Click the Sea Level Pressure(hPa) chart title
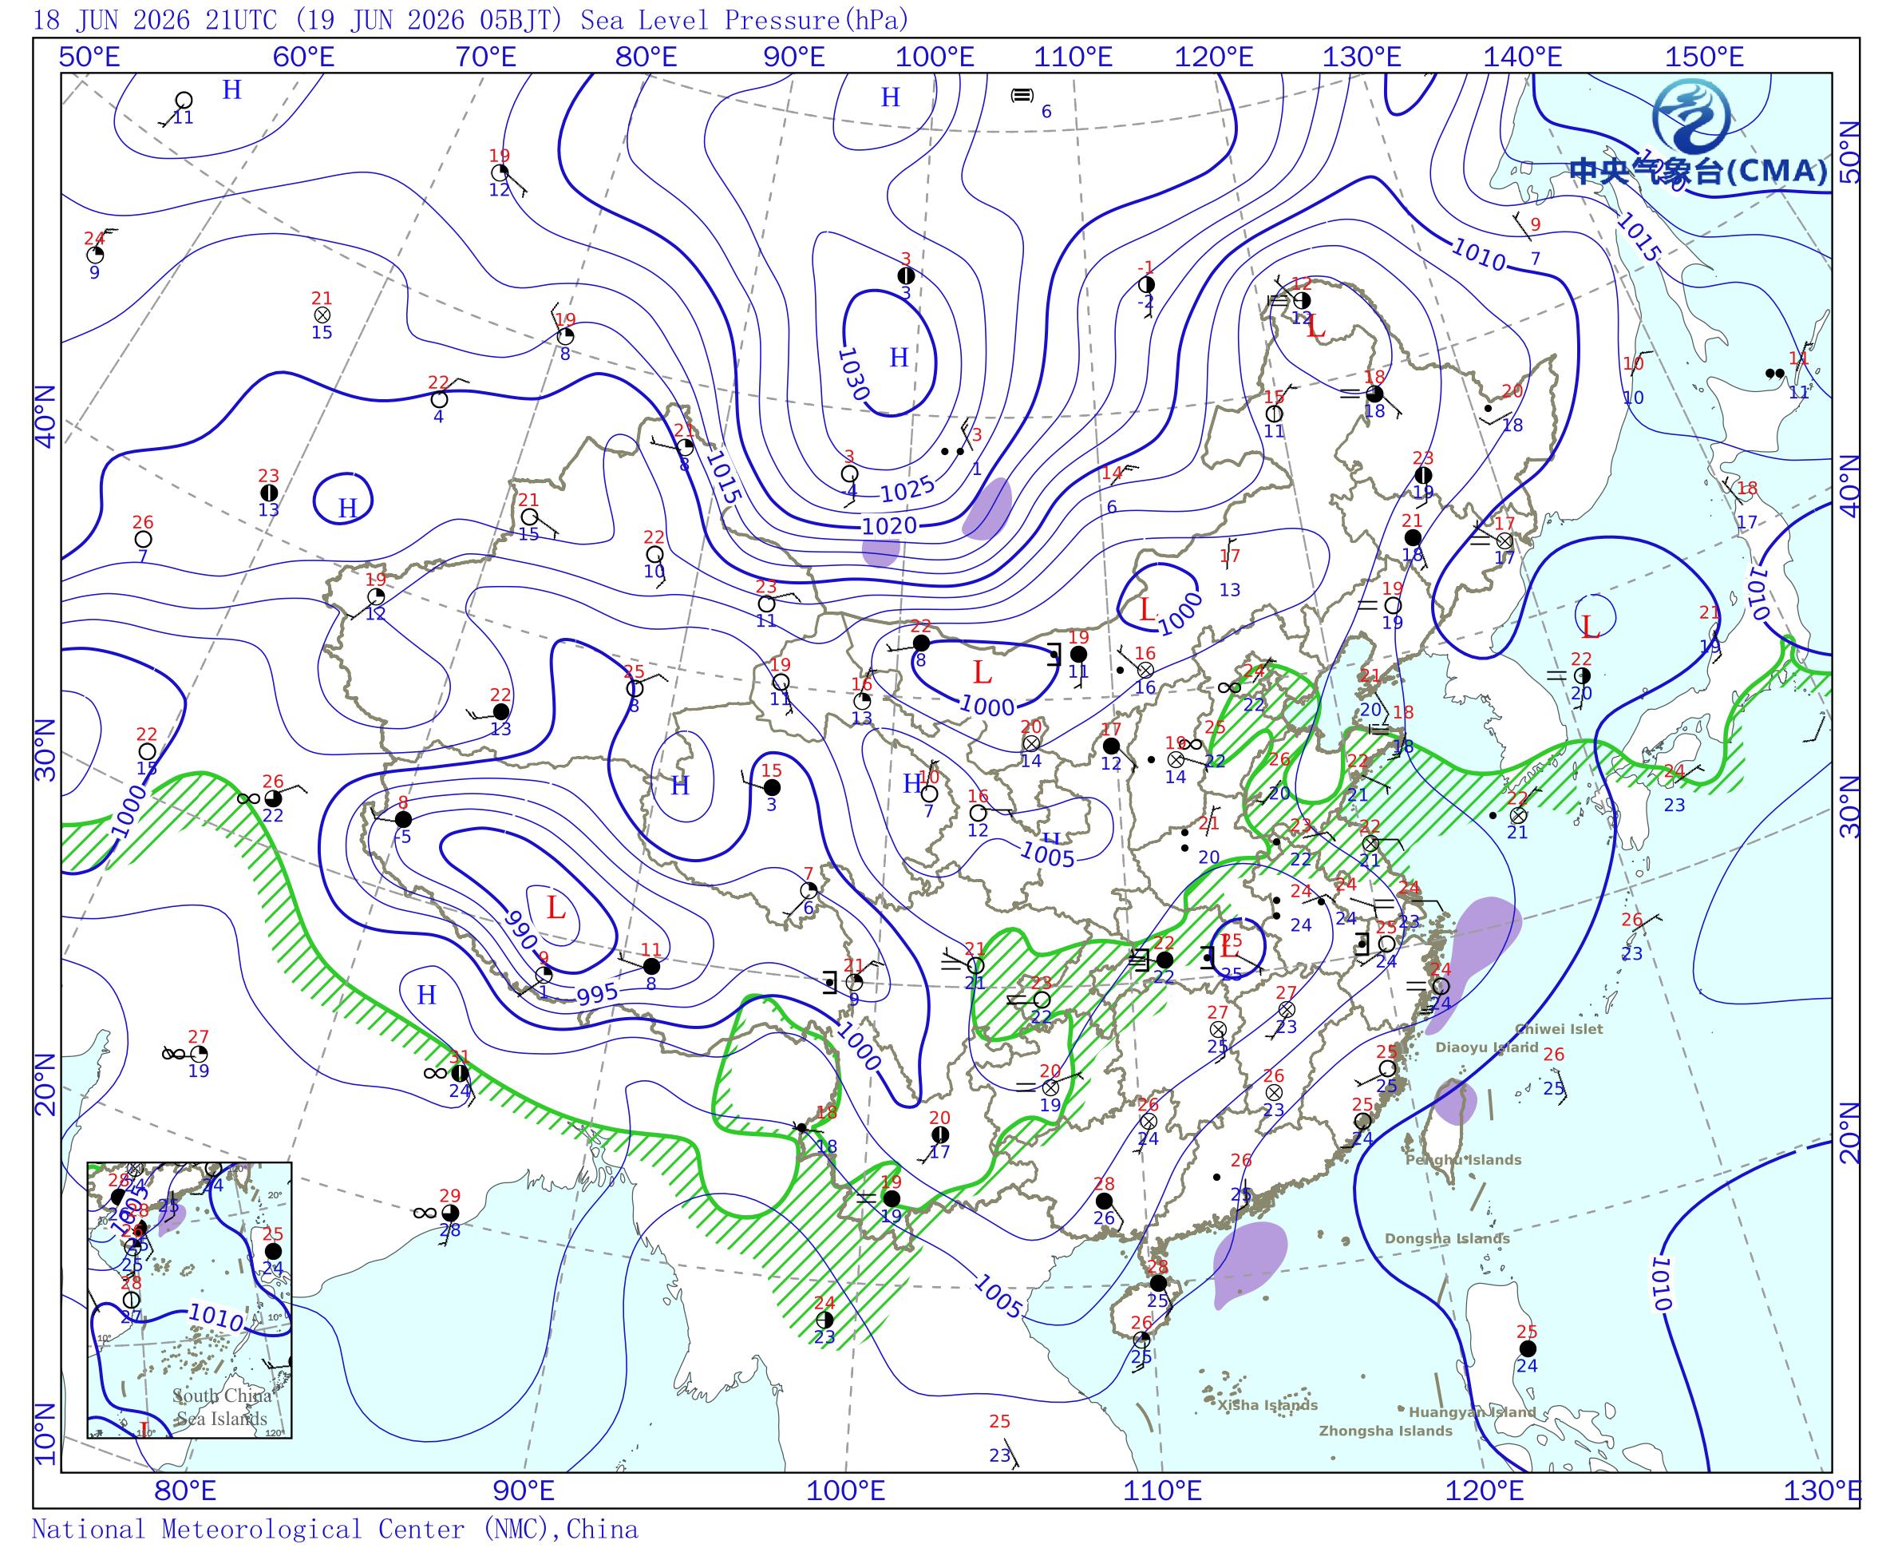This screenshot has height=1556, width=1894. [x=744, y=19]
